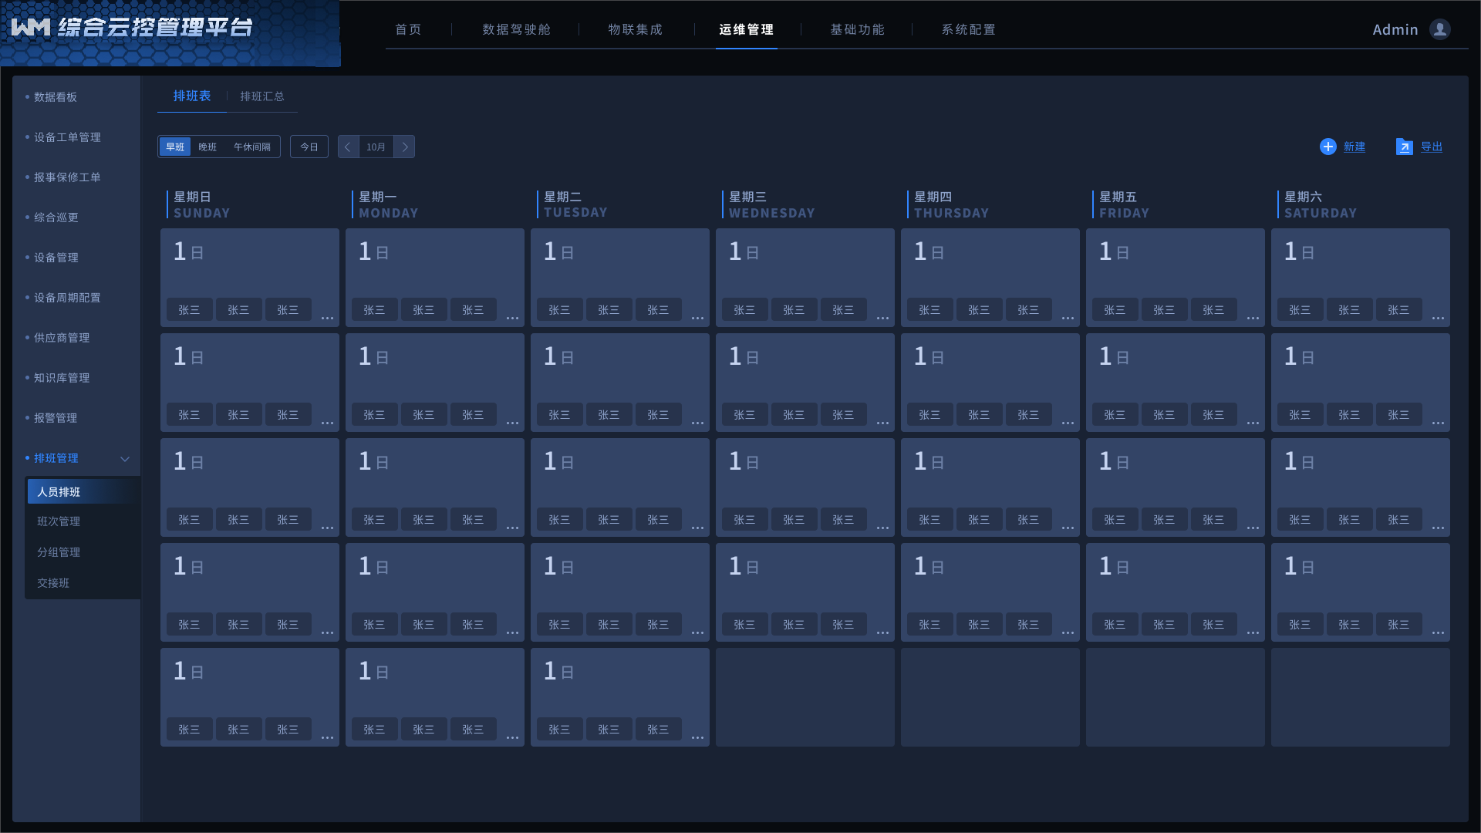The width and height of the screenshot is (1481, 833).
Task: Click the 新建 plus icon
Action: point(1328,147)
